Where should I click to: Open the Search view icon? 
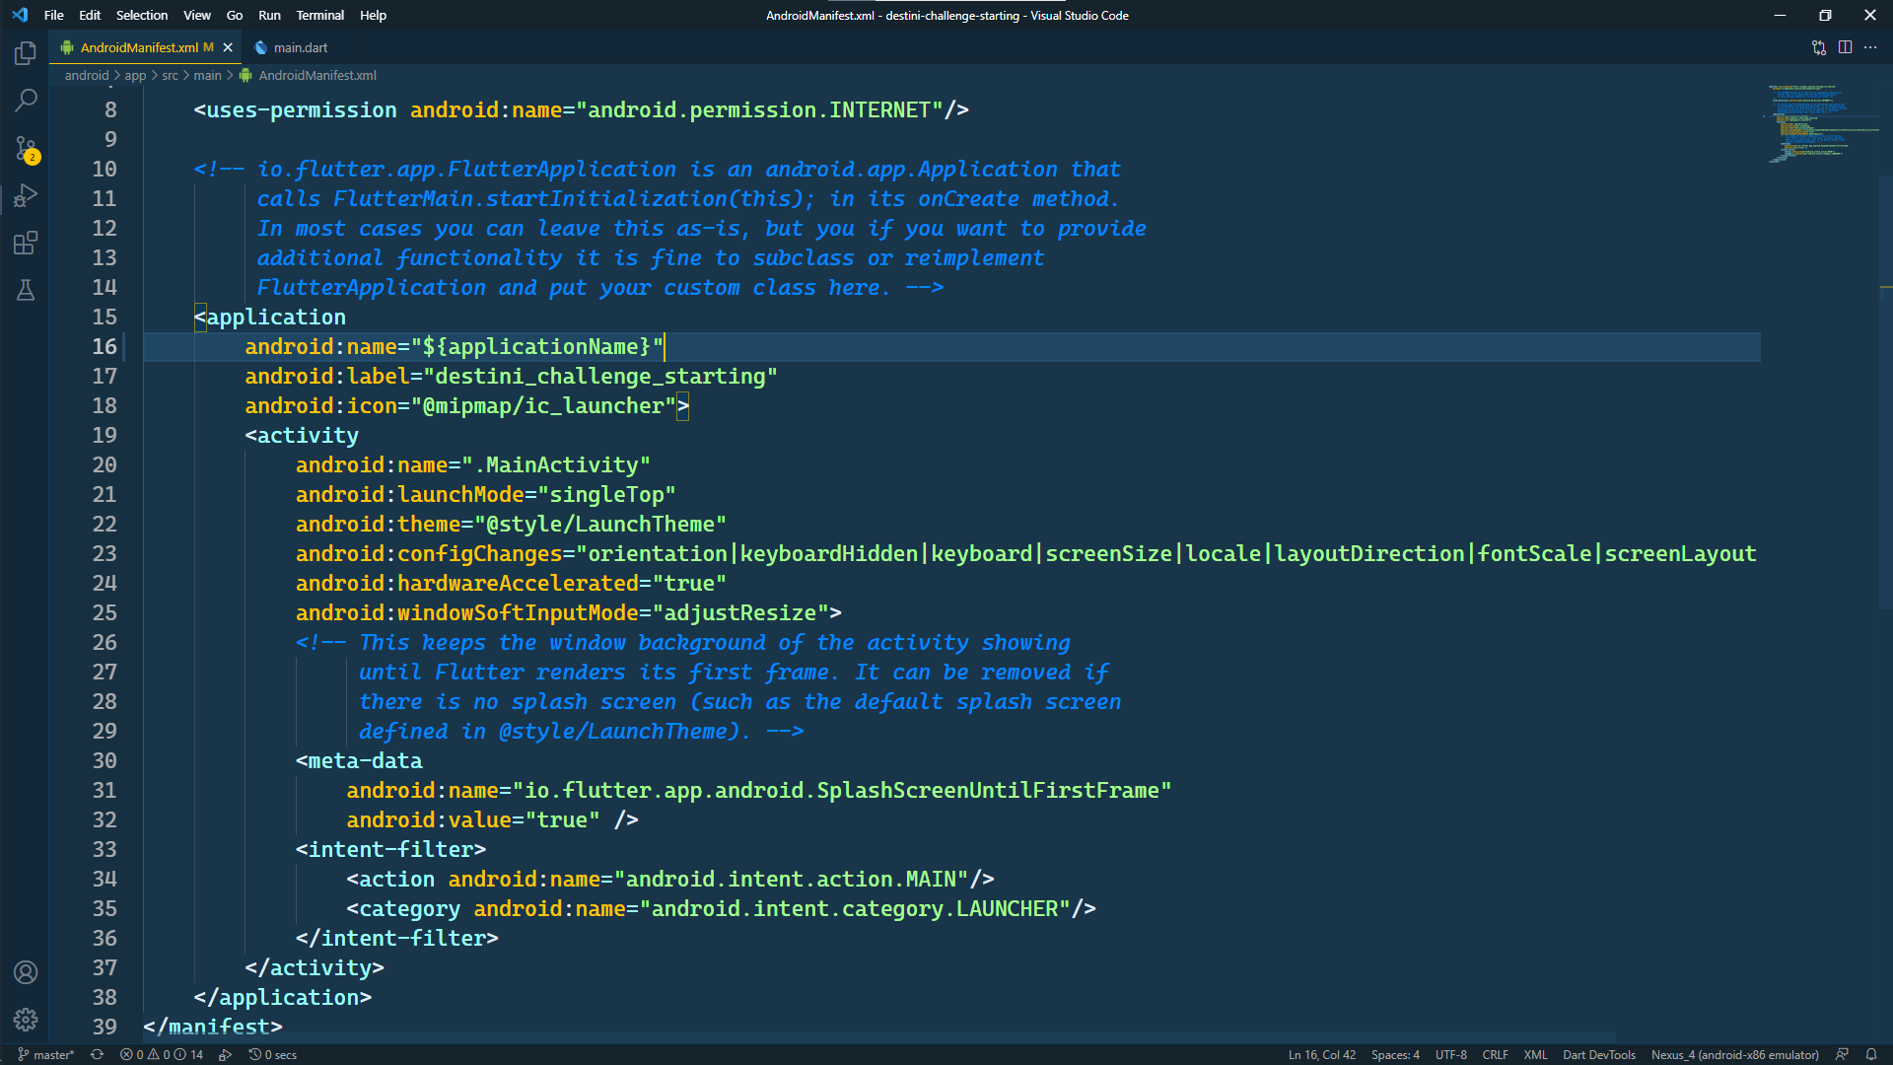(26, 100)
